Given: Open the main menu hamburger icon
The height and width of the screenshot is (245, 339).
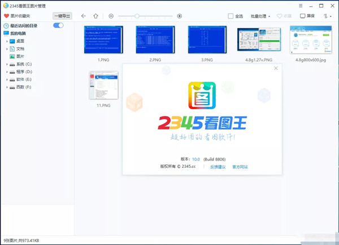Looking at the screenshot, I should pos(301,6).
